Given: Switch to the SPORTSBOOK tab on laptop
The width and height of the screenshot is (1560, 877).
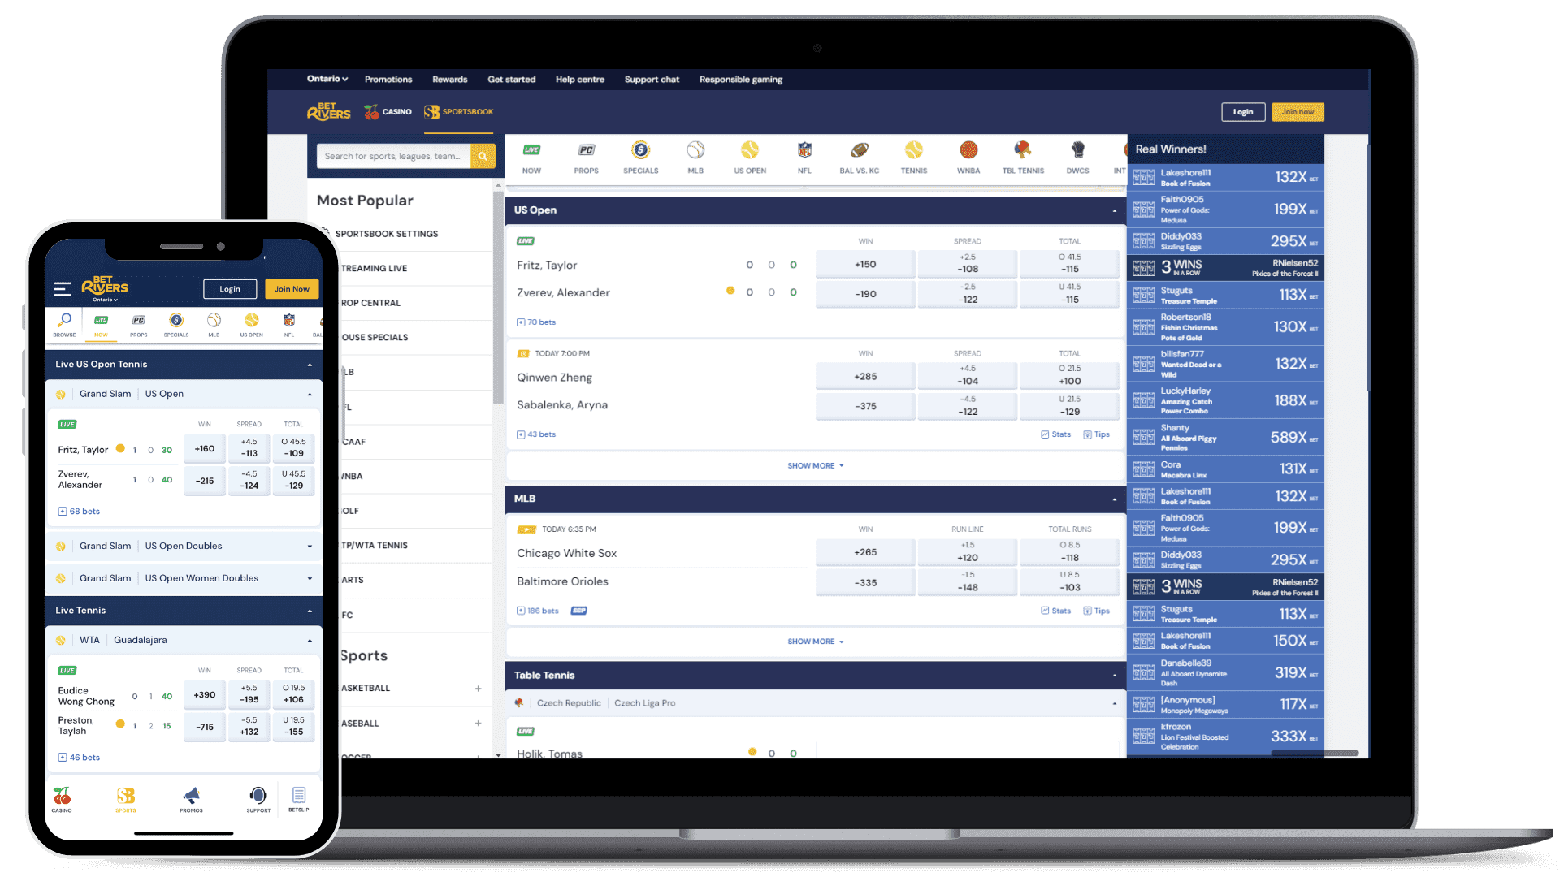Looking at the screenshot, I should 459,112.
